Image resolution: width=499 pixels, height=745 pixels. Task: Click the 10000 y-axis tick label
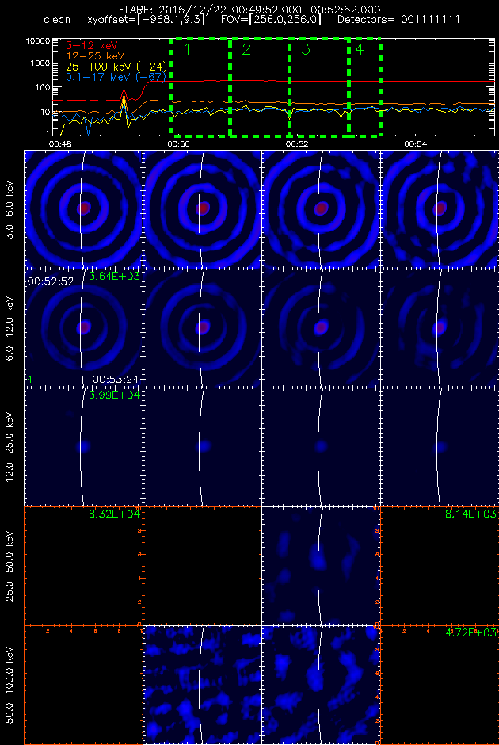click(39, 42)
